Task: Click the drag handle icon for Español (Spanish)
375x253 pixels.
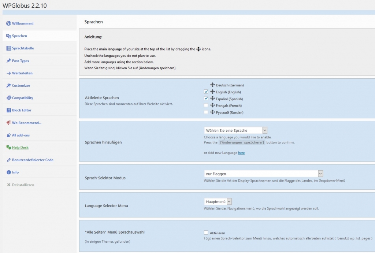Action: 212,98
